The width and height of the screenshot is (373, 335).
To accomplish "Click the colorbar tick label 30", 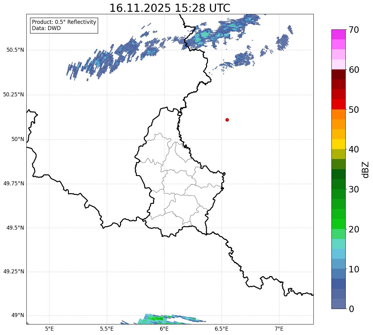I will click(354, 189).
